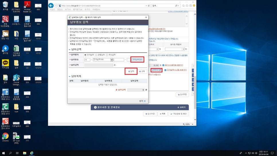Click the smiley feedback icon
Screen dimensions: 277x156
click(x=194, y=6)
